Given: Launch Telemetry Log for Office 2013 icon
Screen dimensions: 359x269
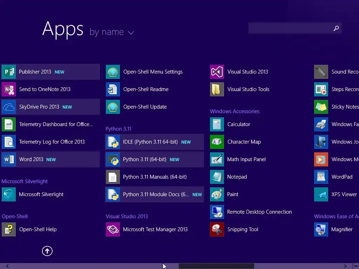Looking at the screenshot, I should pos(9,142).
